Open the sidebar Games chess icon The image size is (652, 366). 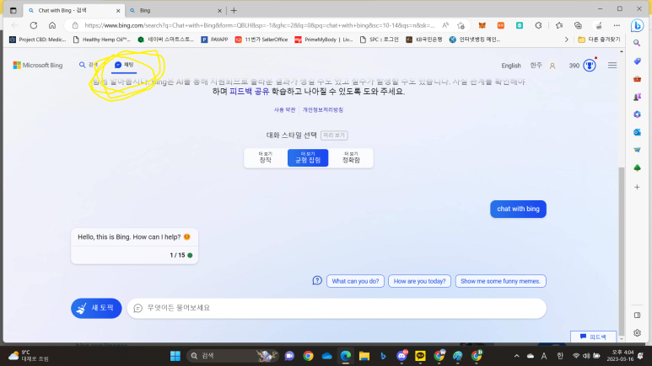637,97
